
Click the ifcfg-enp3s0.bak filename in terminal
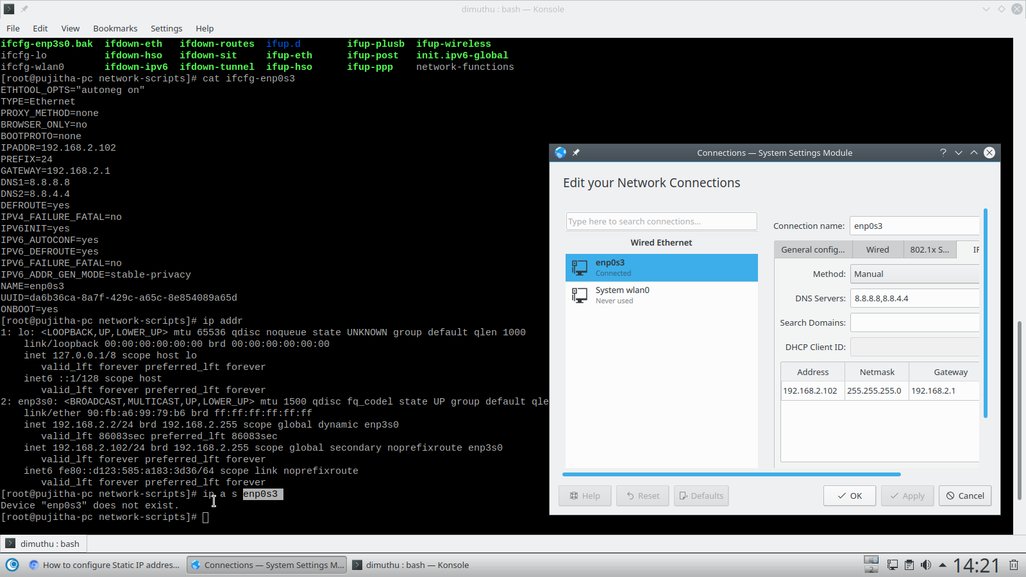(x=47, y=44)
